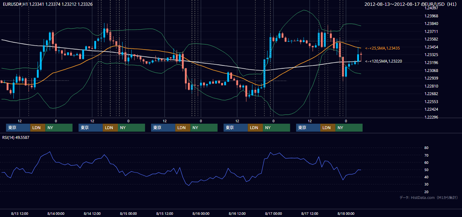Select RSI level 70 label
The image size is (462, 217).
click(x=426, y=155)
